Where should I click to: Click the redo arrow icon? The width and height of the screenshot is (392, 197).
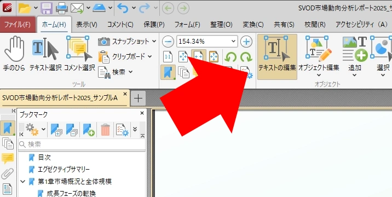[145, 8]
